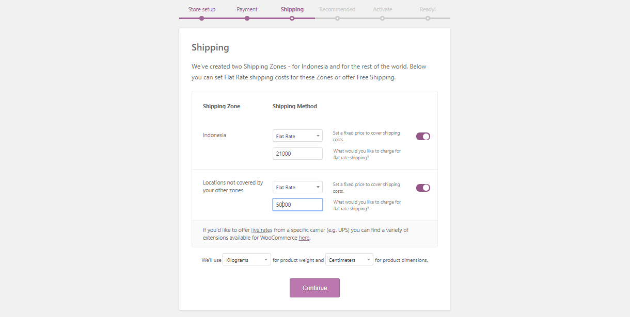Go to the Payment tab
630x317 pixels.
coord(247,9)
